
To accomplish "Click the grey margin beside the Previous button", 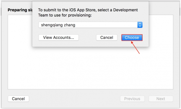I will [74, 99].
